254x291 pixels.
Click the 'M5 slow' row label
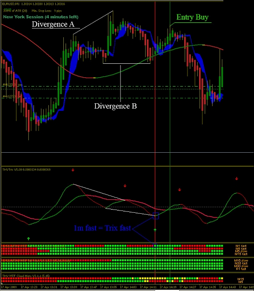tap(241, 251)
